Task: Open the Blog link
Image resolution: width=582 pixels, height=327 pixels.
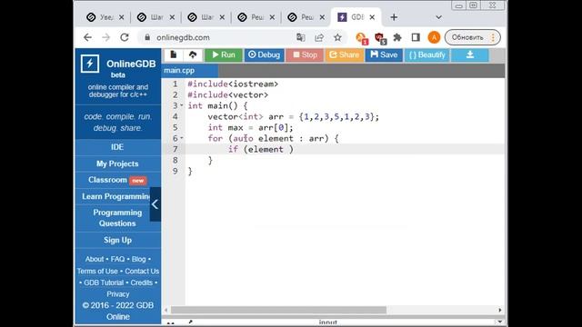Action: pos(138,259)
